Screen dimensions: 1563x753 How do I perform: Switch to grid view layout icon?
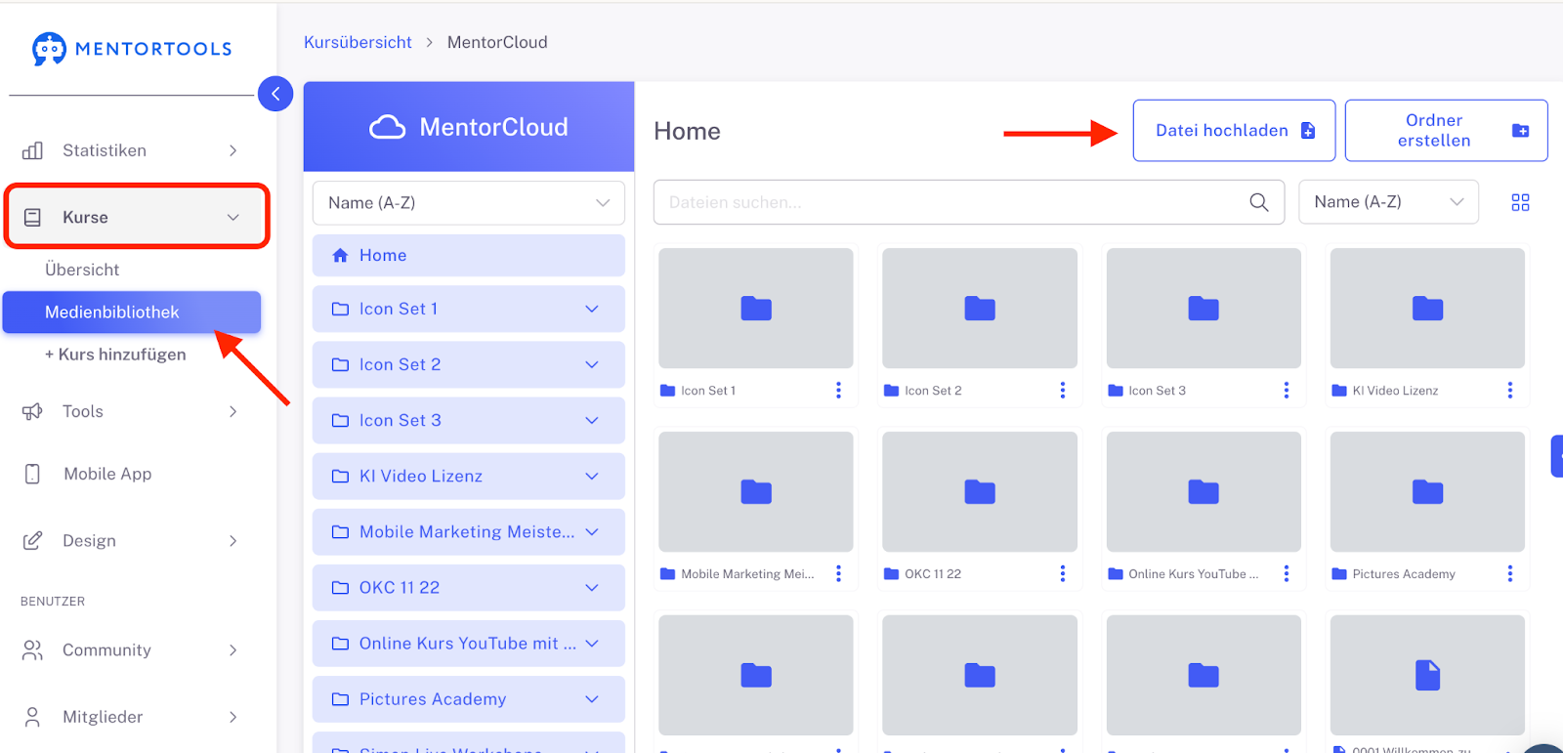[1520, 202]
